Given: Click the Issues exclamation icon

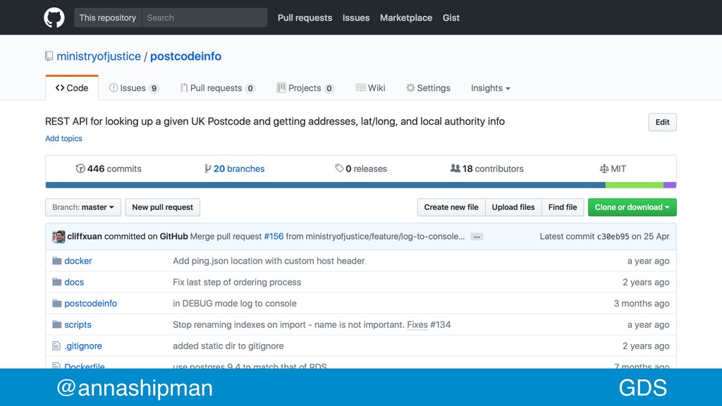Looking at the screenshot, I should 114,87.
